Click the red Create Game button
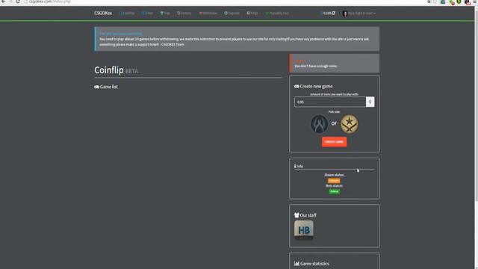The width and height of the screenshot is (478, 269). pos(334,142)
